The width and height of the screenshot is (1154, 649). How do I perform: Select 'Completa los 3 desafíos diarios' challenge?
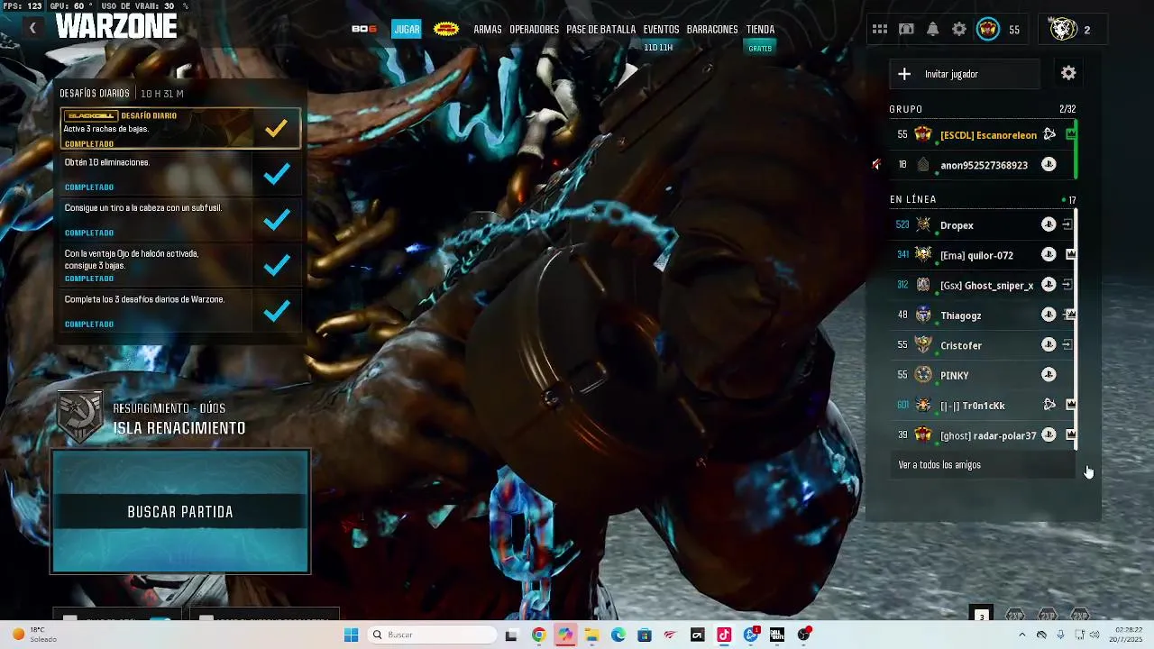(180, 311)
